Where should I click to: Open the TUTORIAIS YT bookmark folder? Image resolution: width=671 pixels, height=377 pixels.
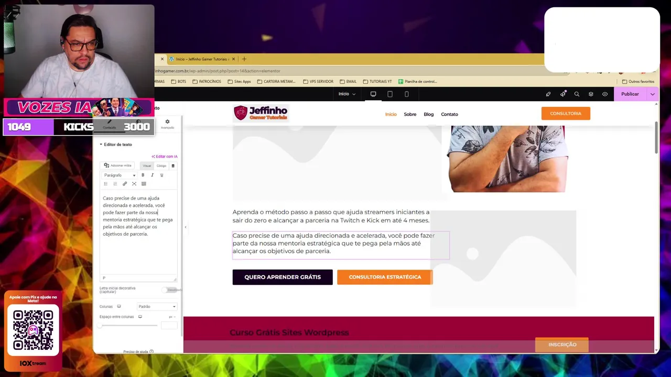pyautogui.click(x=377, y=82)
